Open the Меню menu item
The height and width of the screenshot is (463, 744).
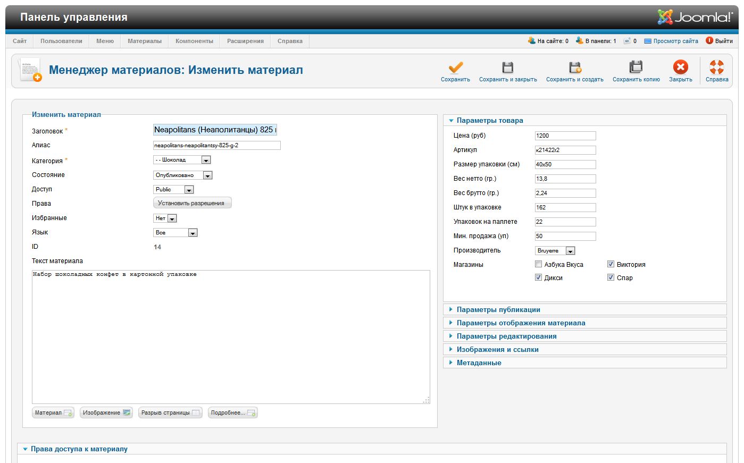(105, 41)
